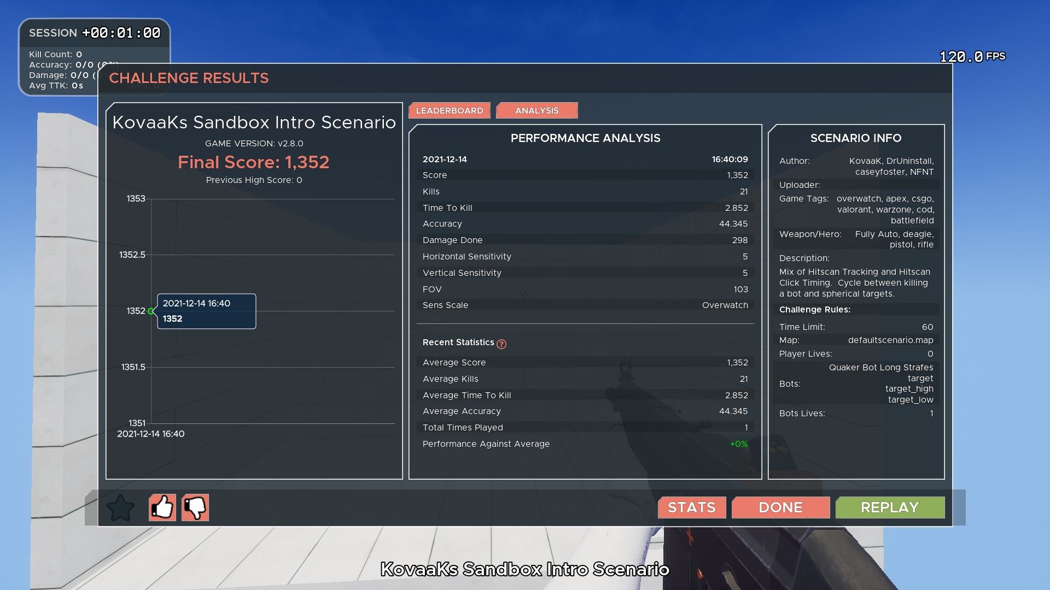1050x590 pixels.
Task: Select the Score row in Performance Analysis
Action: coord(585,175)
